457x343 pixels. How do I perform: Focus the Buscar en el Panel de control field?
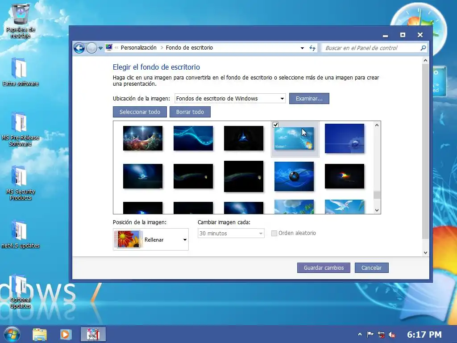coord(371,48)
